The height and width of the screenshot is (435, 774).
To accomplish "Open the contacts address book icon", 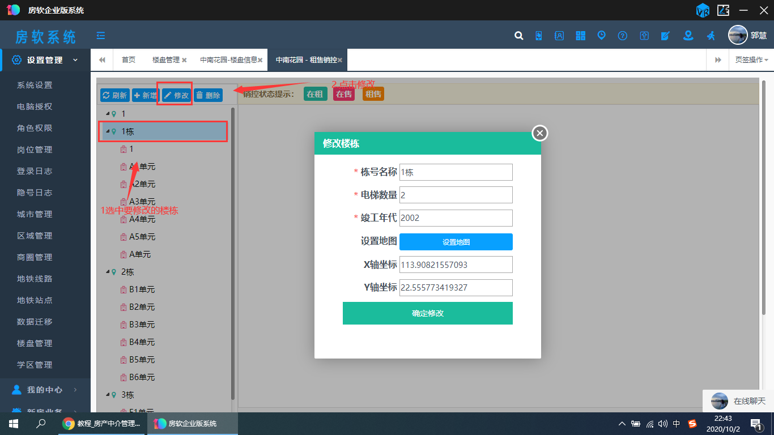I will coord(559,36).
